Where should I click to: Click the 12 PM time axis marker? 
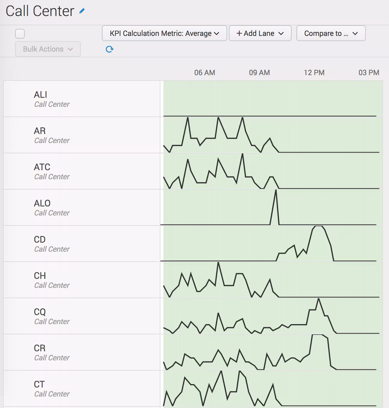tap(314, 73)
